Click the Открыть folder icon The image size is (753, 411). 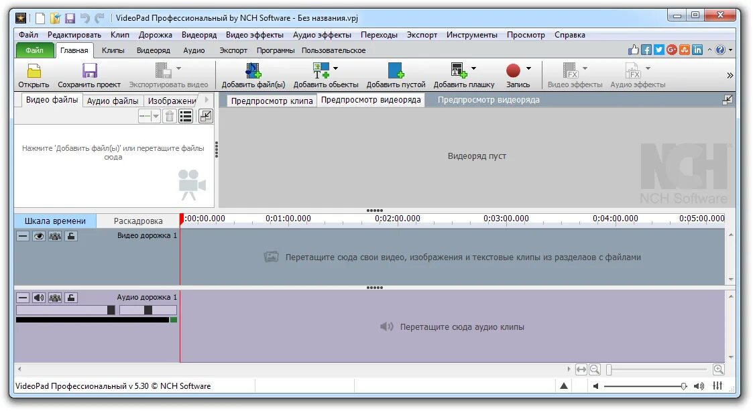[34, 71]
